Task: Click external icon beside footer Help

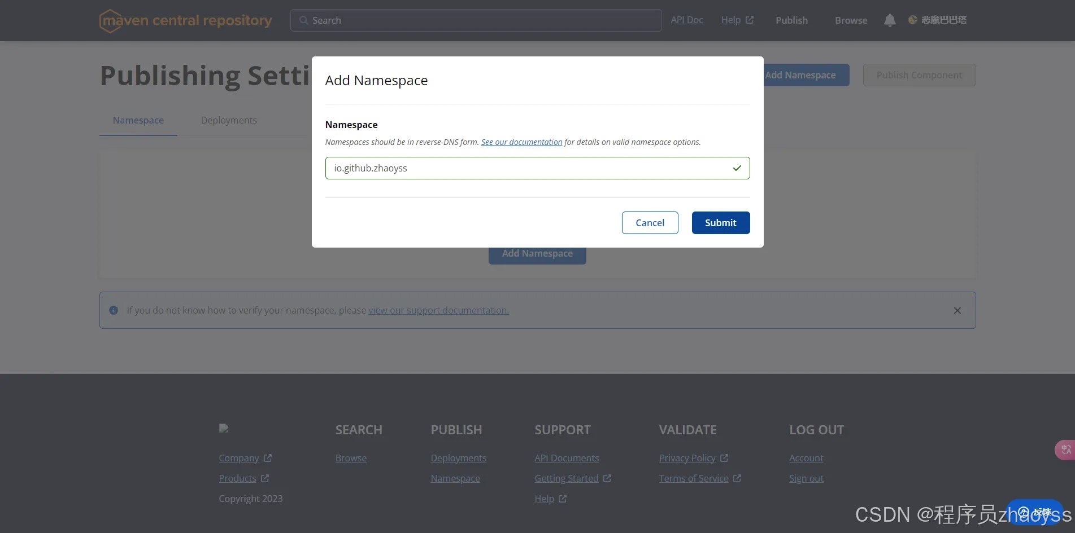Action: pos(563,499)
